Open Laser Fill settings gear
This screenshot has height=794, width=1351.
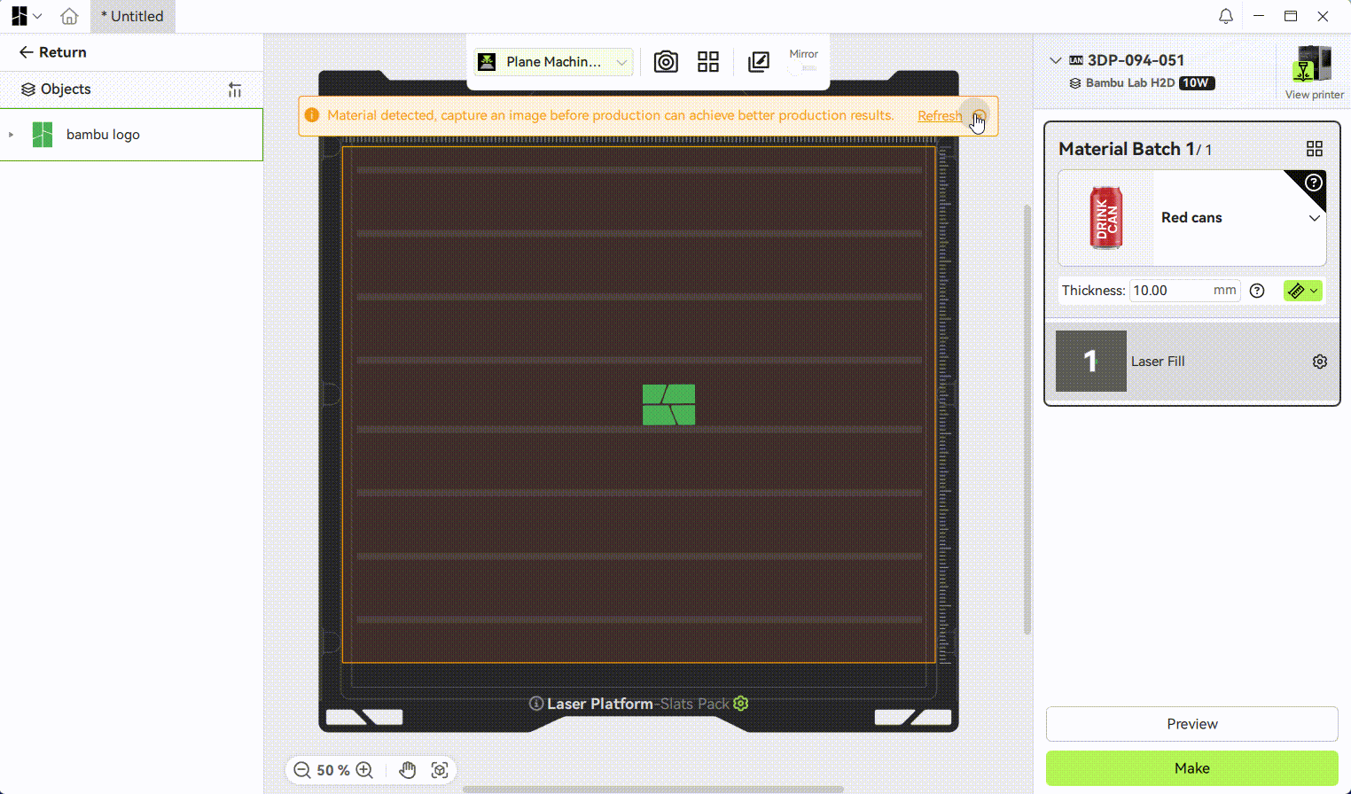click(x=1320, y=362)
